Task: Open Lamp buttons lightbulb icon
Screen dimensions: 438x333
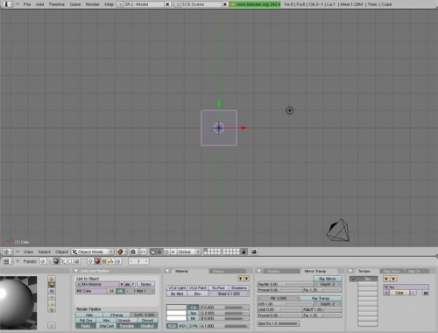Action: pyautogui.click(x=90, y=261)
